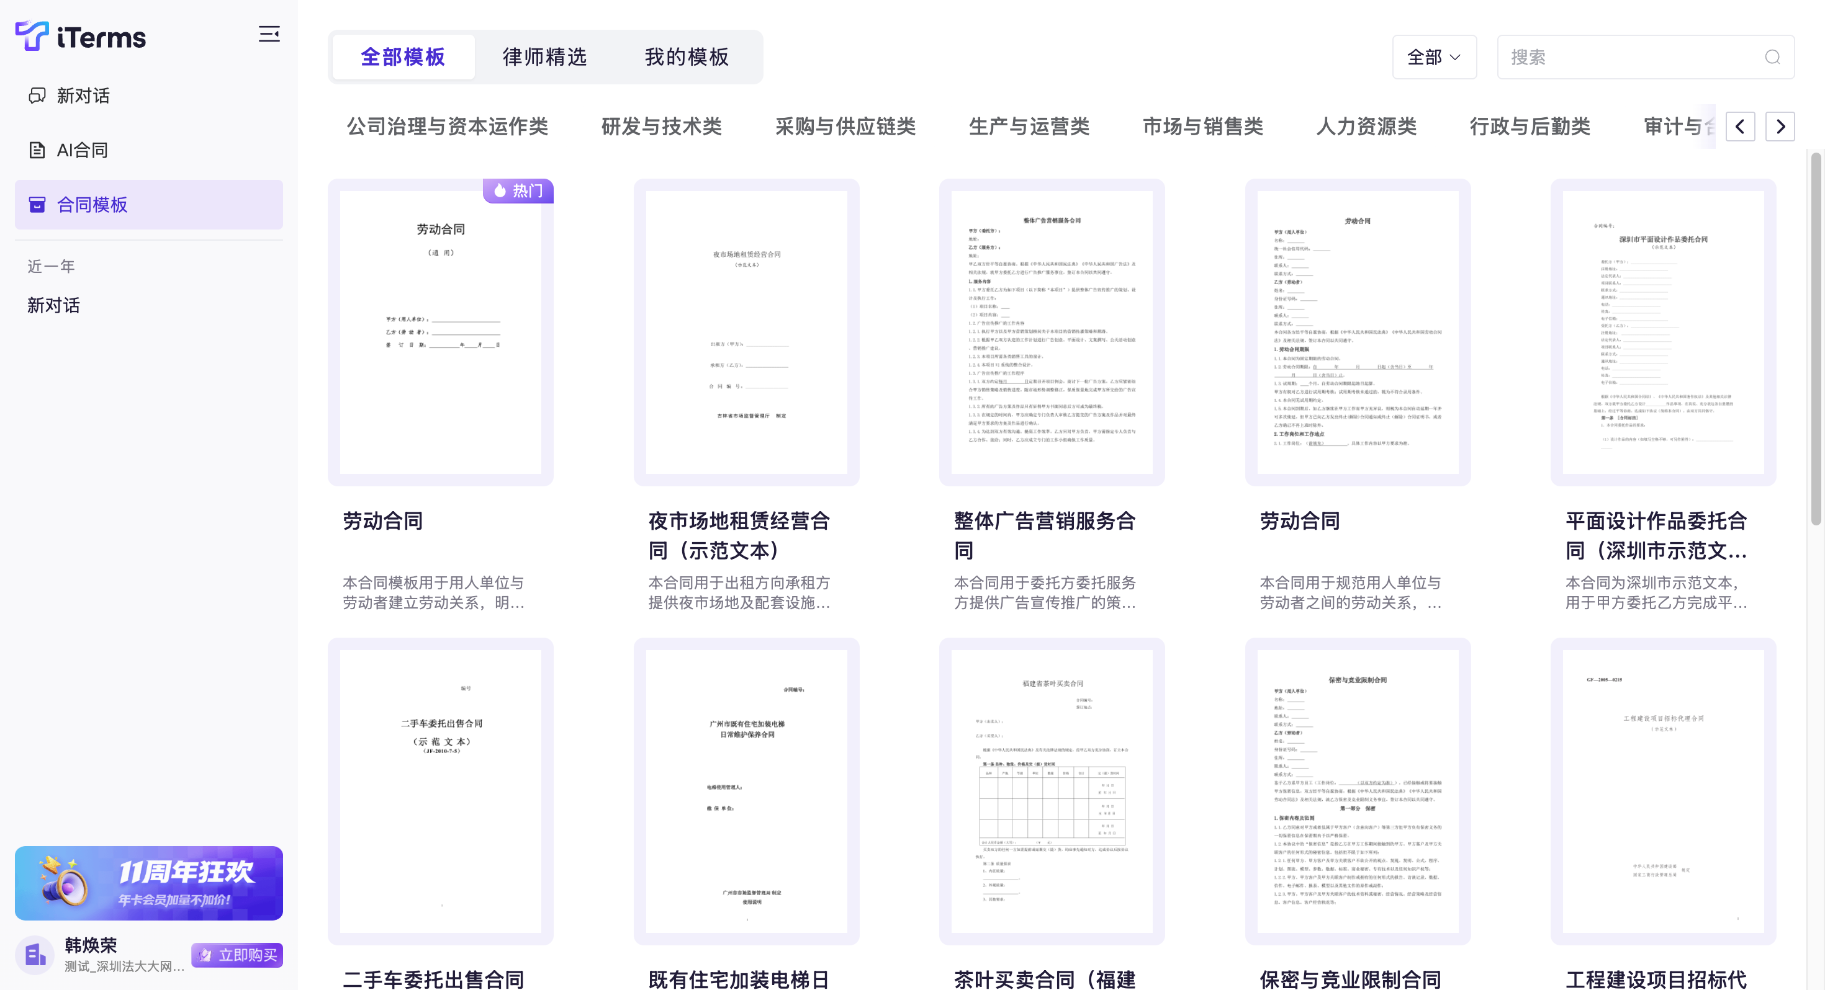The image size is (1825, 990).
Task: Open 新对话 history item under 近一年
Action: coord(54,305)
